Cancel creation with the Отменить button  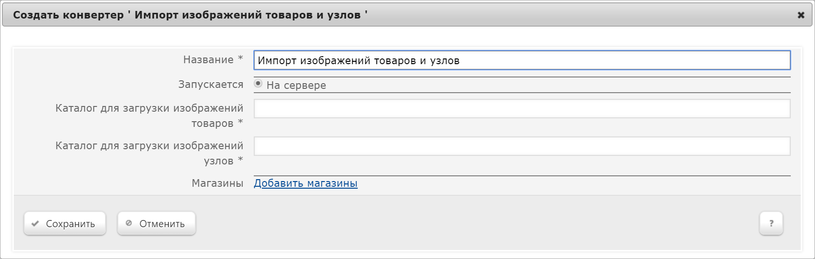156,223
